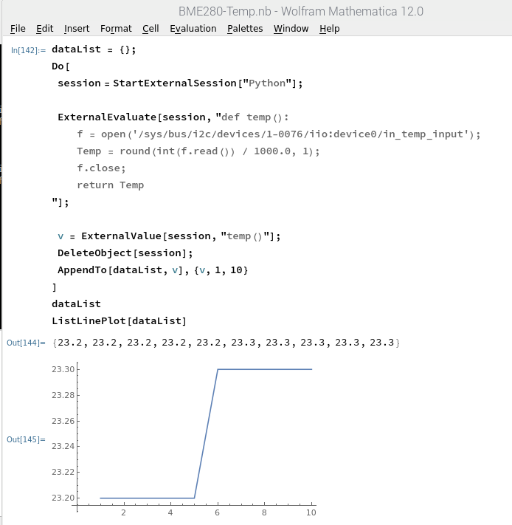Click the 'Do[' line

(60, 66)
